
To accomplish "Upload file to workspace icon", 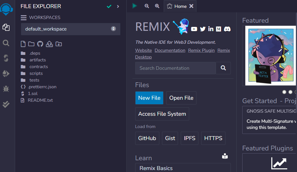I will [x=49, y=44].
